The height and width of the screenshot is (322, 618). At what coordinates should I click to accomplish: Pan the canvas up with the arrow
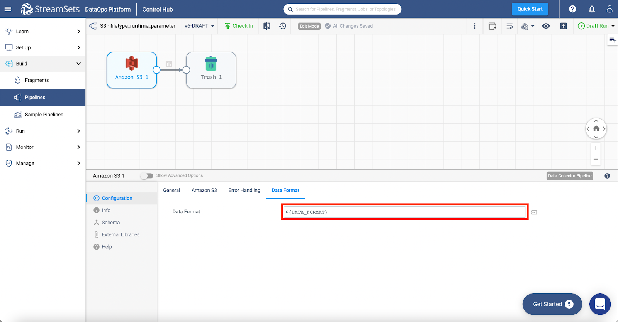pyautogui.click(x=596, y=121)
